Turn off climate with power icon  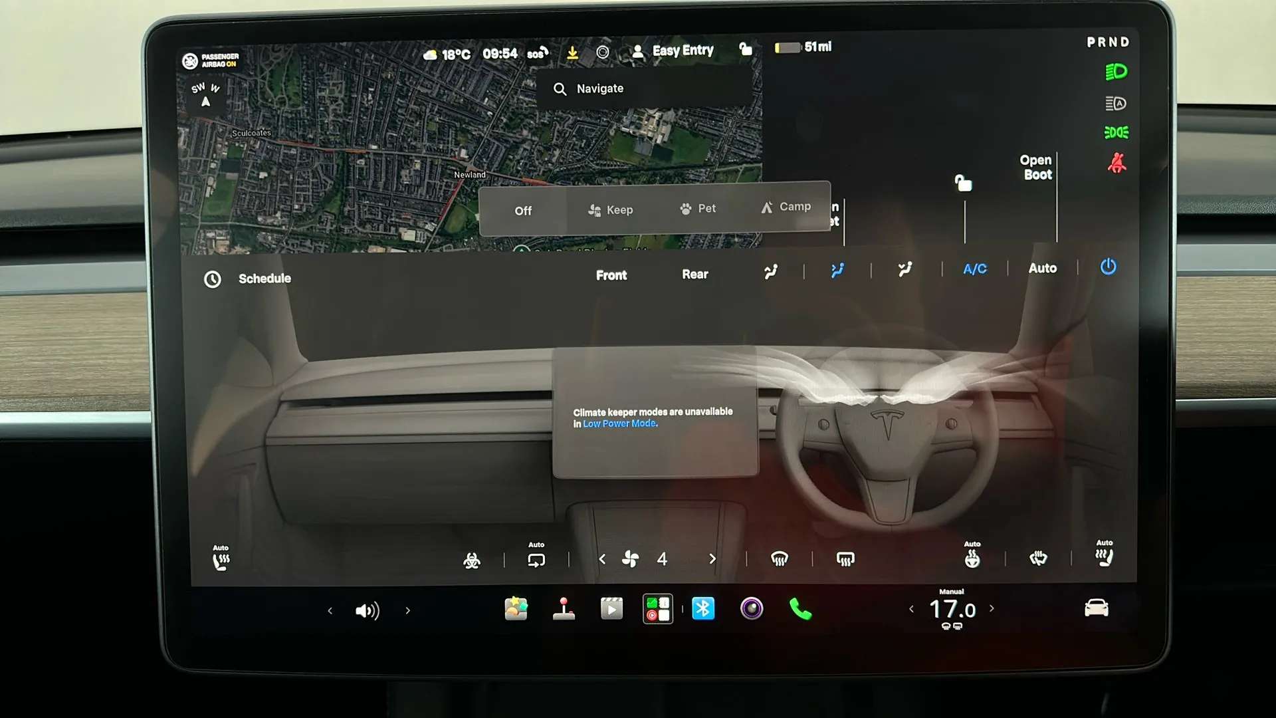coord(1108,267)
